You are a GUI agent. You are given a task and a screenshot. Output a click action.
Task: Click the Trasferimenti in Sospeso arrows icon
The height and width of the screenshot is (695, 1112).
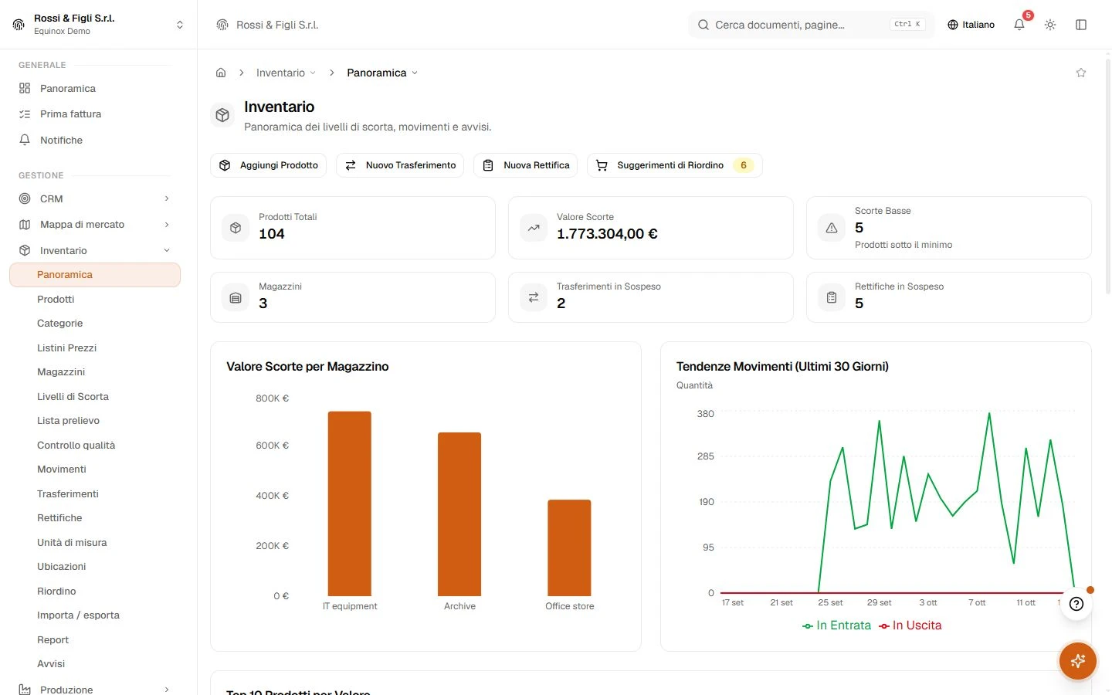[534, 297]
